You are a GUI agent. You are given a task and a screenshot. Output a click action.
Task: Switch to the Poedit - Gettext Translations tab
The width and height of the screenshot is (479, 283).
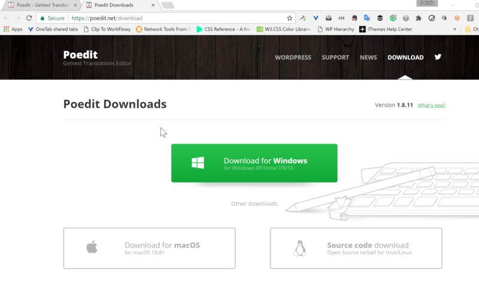click(39, 5)
